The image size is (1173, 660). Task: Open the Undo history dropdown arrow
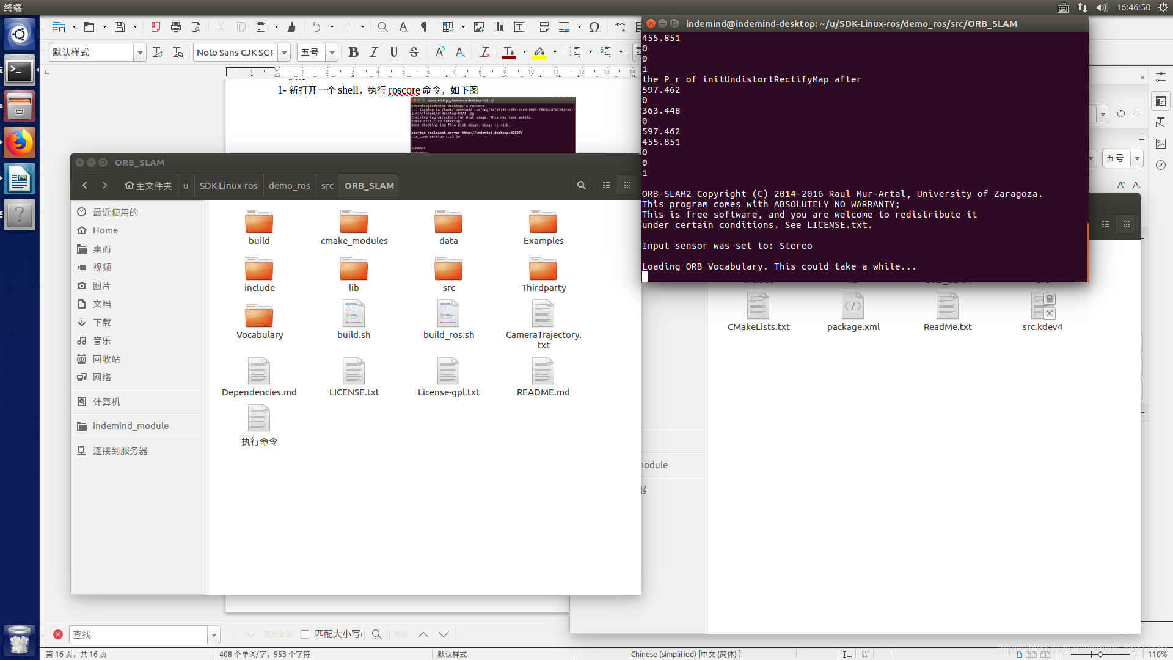pyautogui.click(x=332, y=27)
